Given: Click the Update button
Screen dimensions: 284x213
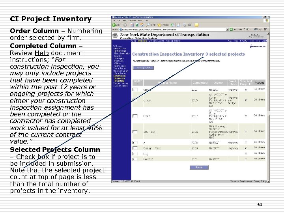Looking at the screenshot, I should (199, 167).
